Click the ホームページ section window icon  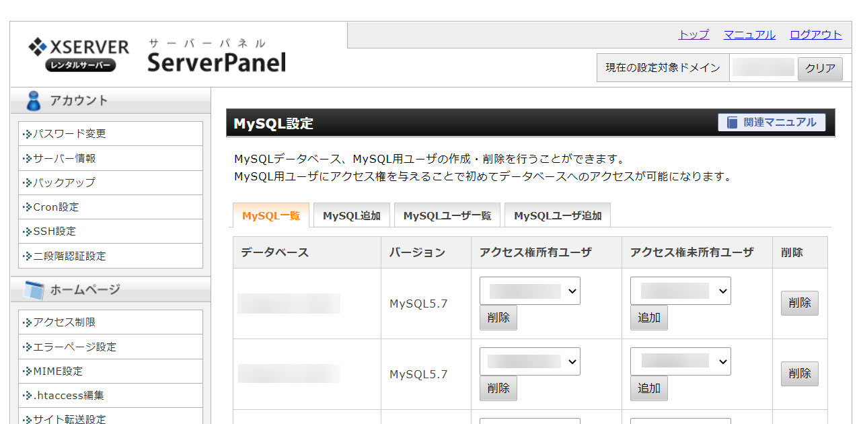click(33, 290)
